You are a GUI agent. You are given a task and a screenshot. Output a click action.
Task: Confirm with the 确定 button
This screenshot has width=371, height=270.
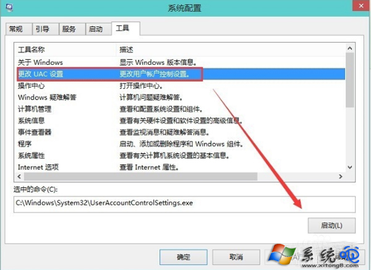[x=184, y=257]
